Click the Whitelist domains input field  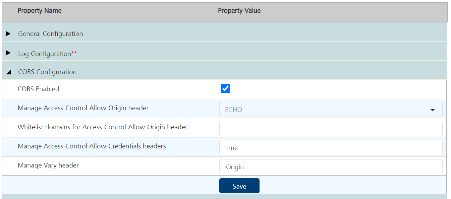330,129
